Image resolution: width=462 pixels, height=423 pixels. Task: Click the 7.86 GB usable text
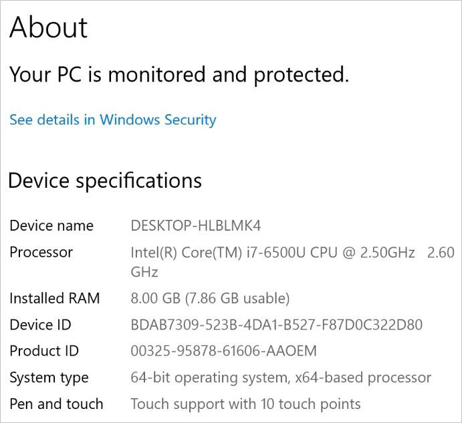tap(239, 298)
